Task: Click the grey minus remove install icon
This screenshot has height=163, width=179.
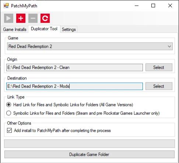Action: 33,18
